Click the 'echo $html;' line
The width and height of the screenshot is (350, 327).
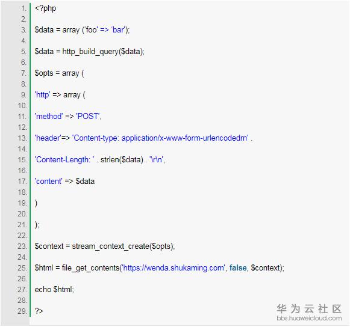(x=54, y=290)
